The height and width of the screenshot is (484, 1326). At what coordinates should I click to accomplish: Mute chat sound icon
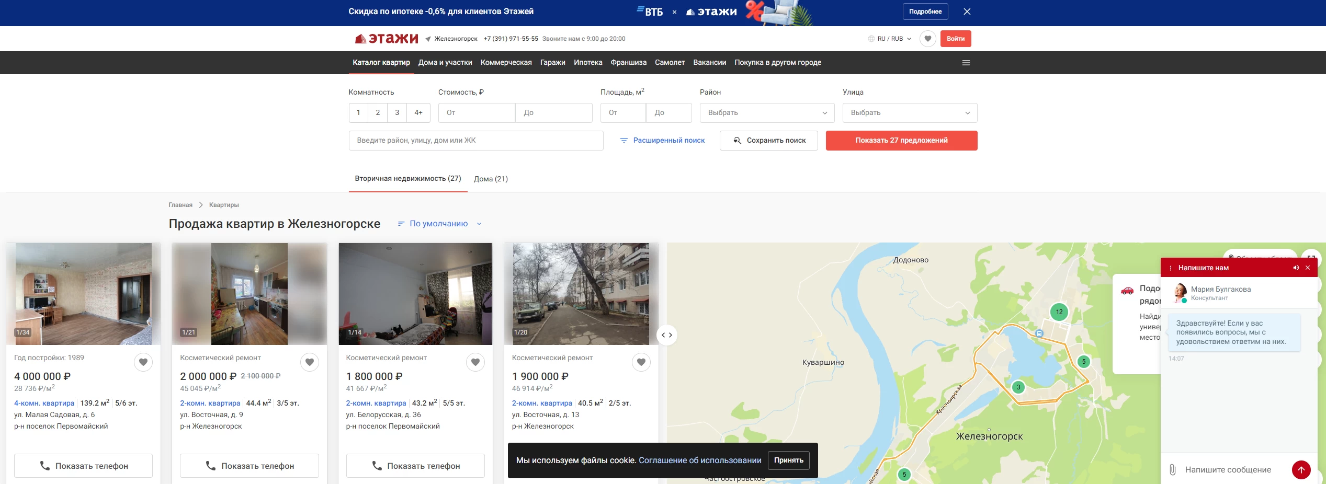pos(1296,268)
